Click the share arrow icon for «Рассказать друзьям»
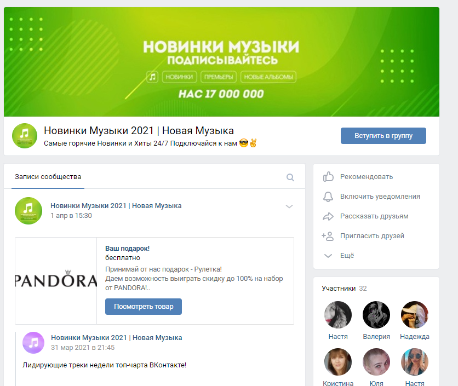The image size is (458, 386). (329, 216)
